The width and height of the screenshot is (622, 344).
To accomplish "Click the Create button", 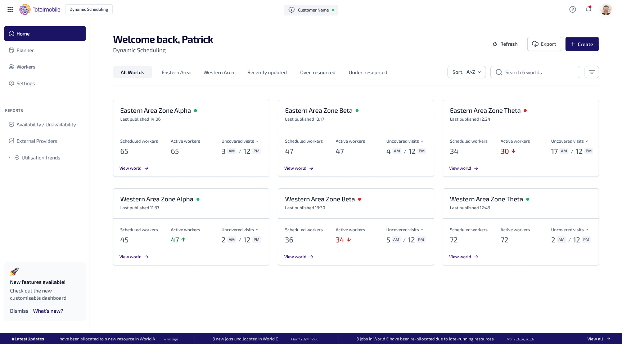I will [x=582, y=44].
